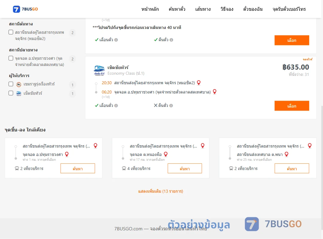Click map pin next to จุดจอด ต.หนองผือ
Image resolution: width=323 pixels, height=239 pixels.
(x=166, y=154)
